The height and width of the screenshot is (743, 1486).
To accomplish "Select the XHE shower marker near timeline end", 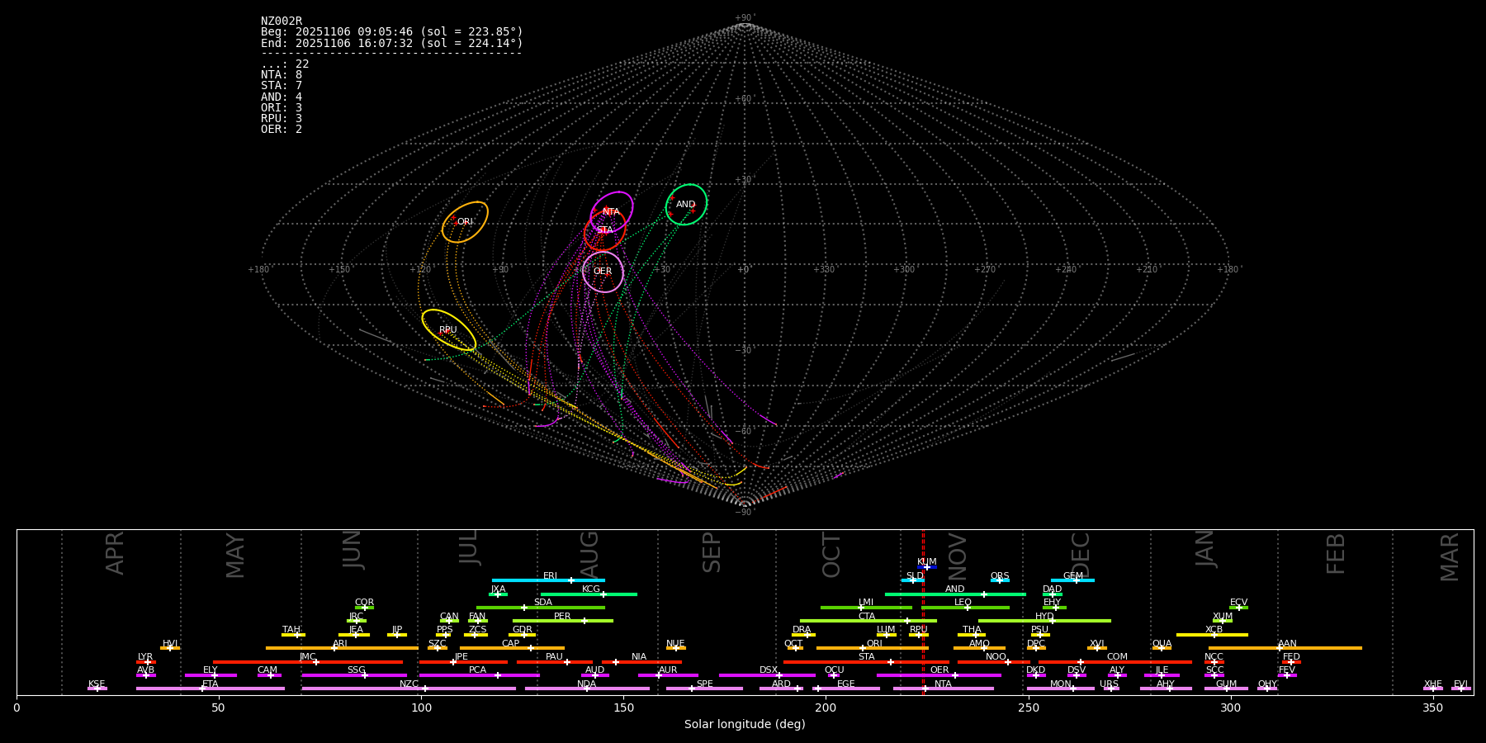I will click(1432, 688).
